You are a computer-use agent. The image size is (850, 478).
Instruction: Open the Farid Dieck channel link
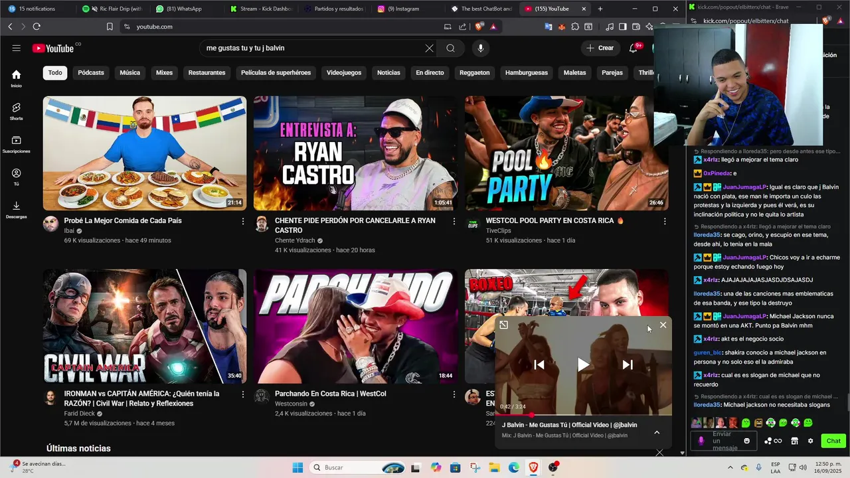(x=80, y=414)
